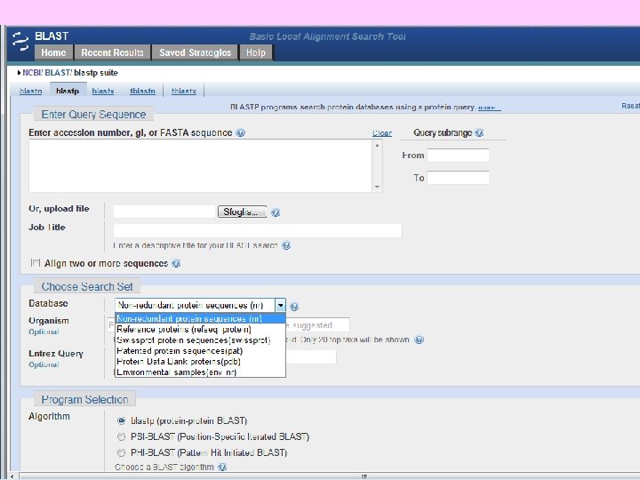Select blastp protein-protein BLAST algorithm
640x480 pixels.
coord(121,420)
